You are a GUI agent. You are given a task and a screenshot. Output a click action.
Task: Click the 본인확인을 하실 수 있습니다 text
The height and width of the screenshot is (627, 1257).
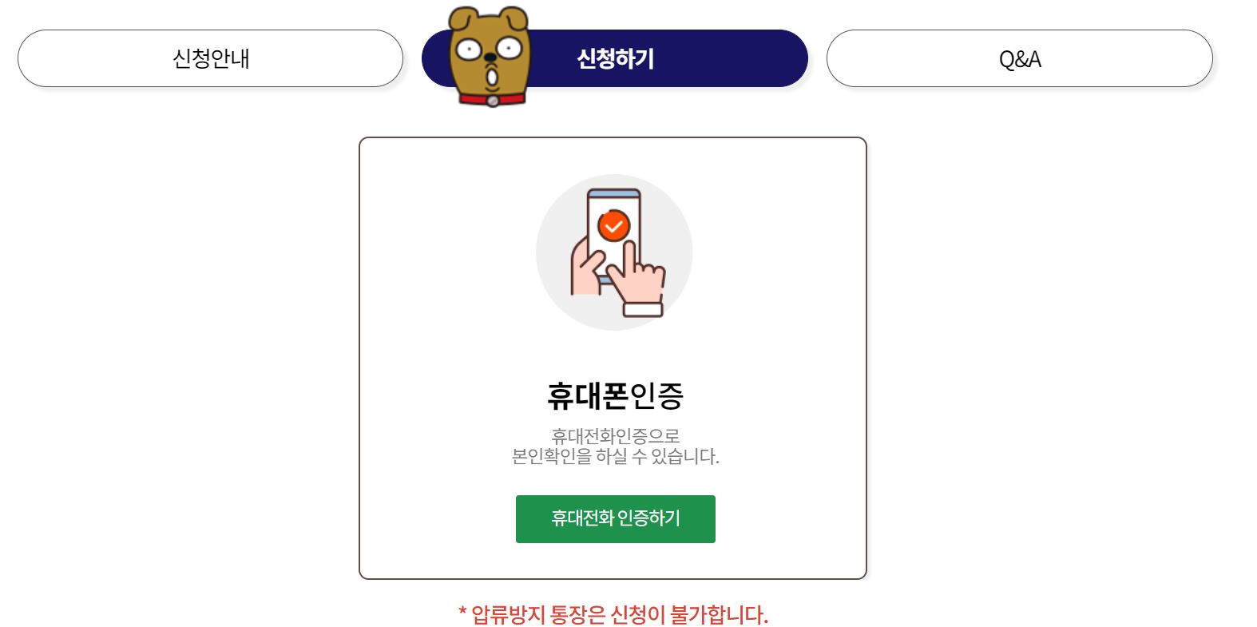[x=615, y=457]
